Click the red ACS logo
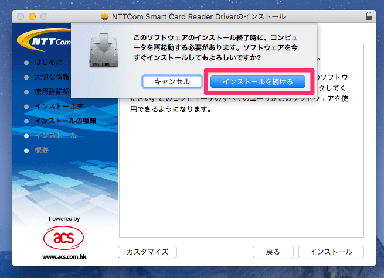This screenshot has height=278, width=384. coord(64,237)
